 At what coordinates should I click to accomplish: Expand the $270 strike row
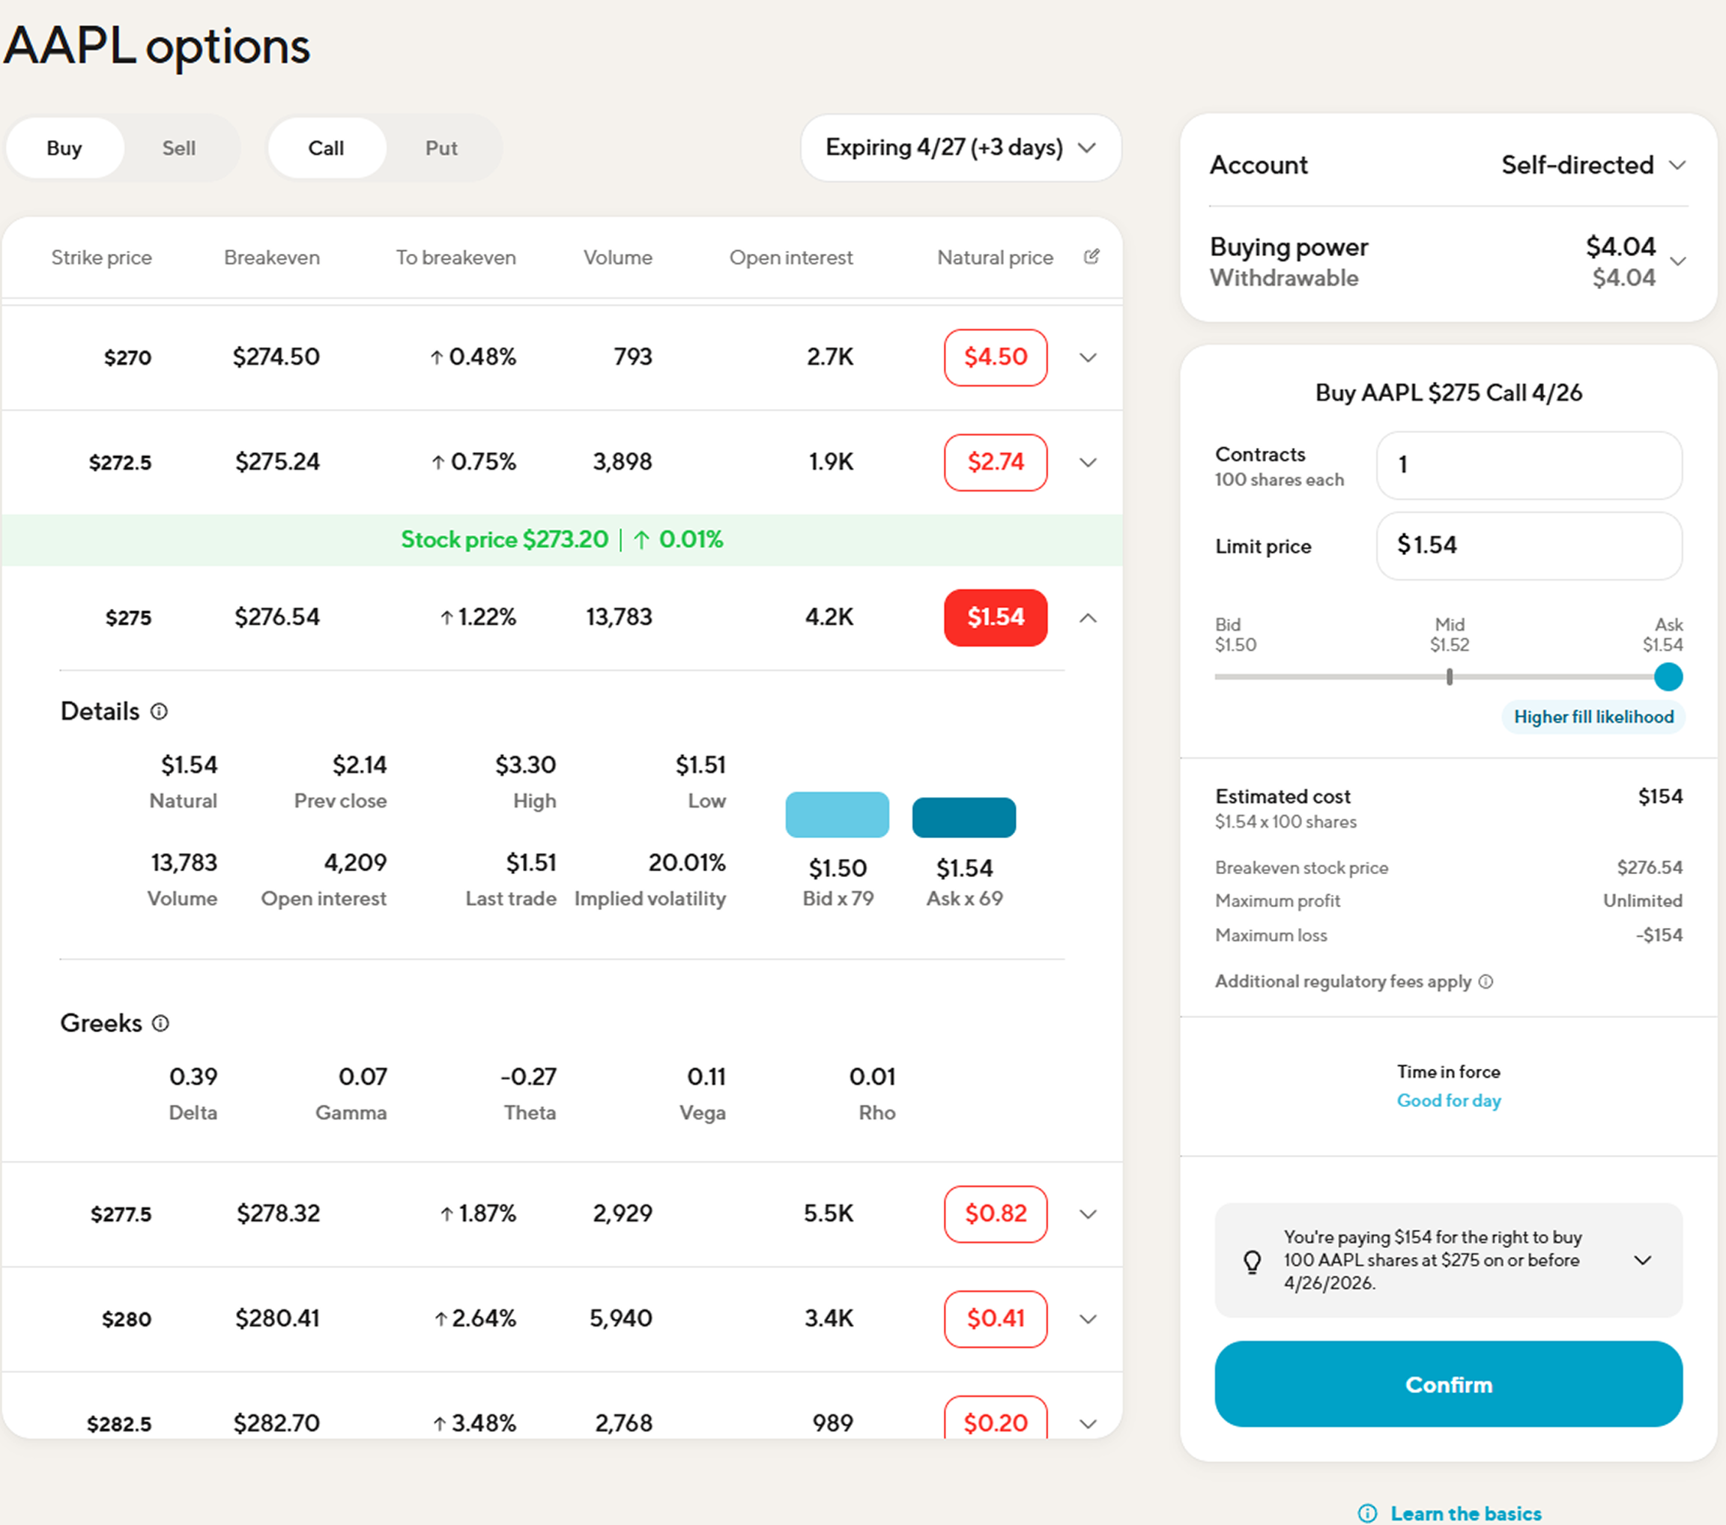pyautogui.click(x=1088, y=357)
